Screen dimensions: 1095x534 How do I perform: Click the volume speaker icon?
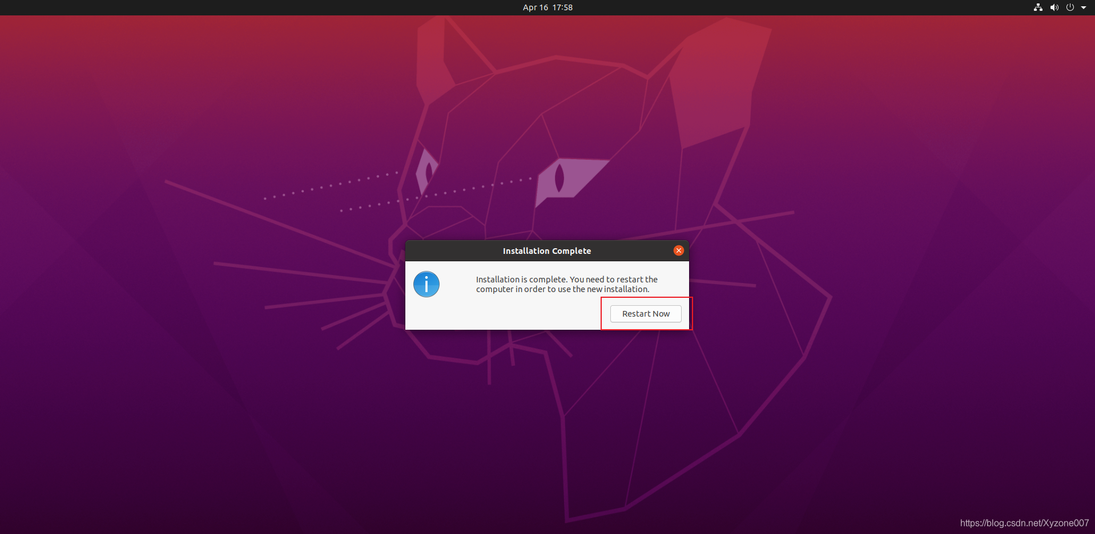(1054, 7)
